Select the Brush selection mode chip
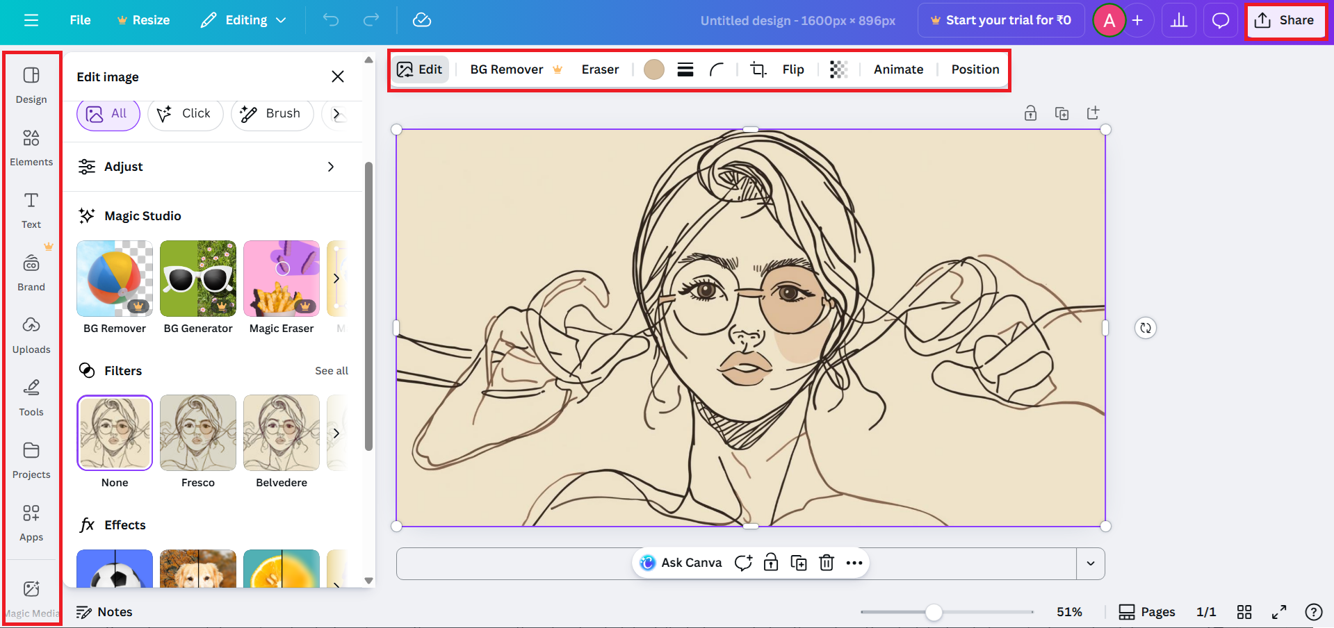The image size is (1334, 628). [x=271, y=114]
